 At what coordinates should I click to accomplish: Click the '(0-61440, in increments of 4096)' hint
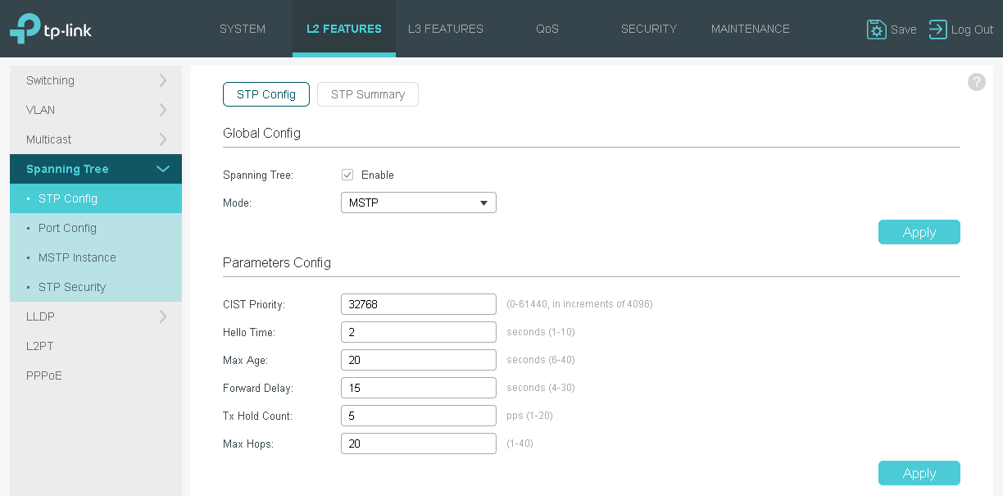pos(579,304)
